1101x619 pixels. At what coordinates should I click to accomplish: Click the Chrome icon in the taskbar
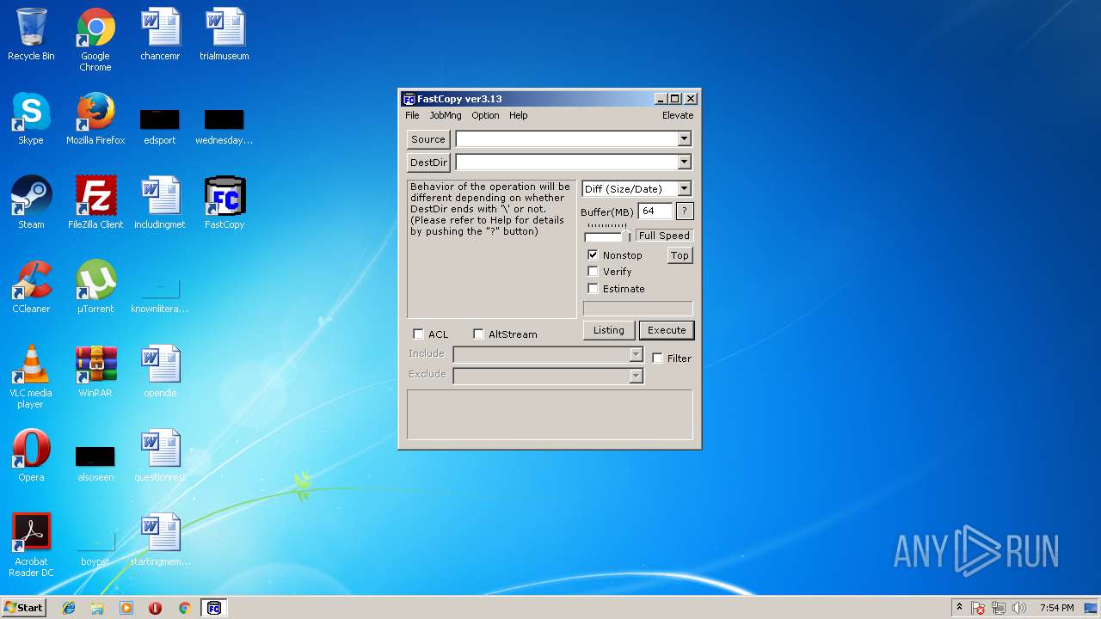(184, 608)
